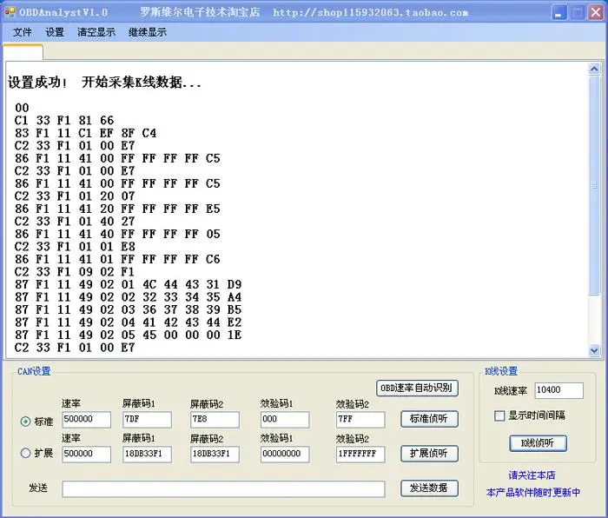Click the 发送数据 send button
608x518 pixels.
point(429,488)
